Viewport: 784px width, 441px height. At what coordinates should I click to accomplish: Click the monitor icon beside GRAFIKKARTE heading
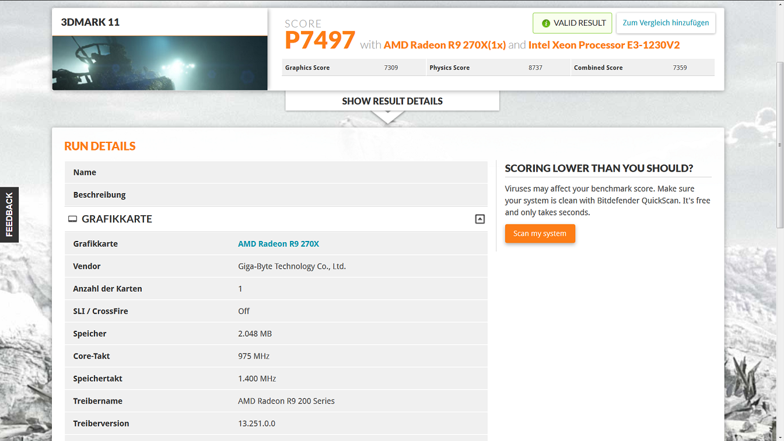(72, 219)
